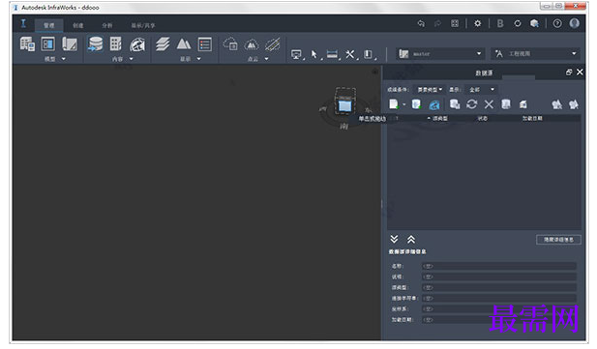Click the Terrain Themes mountain icon
Viewport: 597px width, 349px height.
click(184, 44)
